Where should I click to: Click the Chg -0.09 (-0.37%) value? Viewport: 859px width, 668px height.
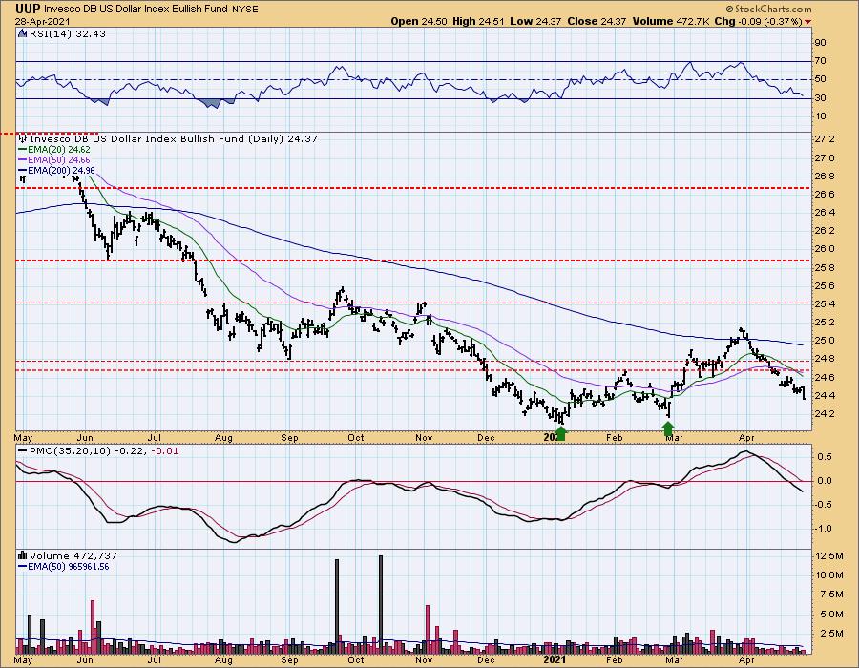click(758, 21)
